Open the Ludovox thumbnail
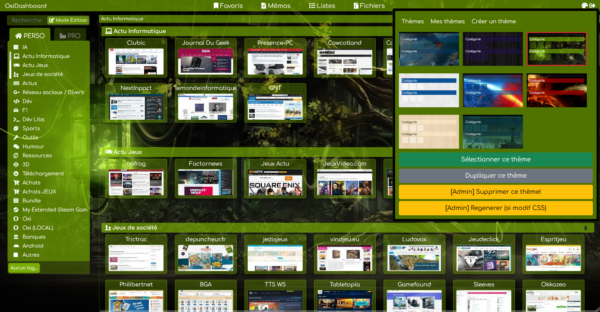 (414, 258)
